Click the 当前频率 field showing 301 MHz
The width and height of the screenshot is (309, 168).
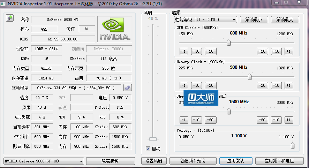(x=42, y=127)
